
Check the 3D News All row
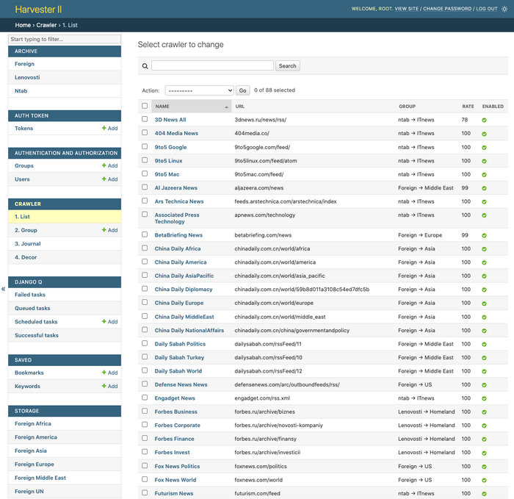pos(145,119)
